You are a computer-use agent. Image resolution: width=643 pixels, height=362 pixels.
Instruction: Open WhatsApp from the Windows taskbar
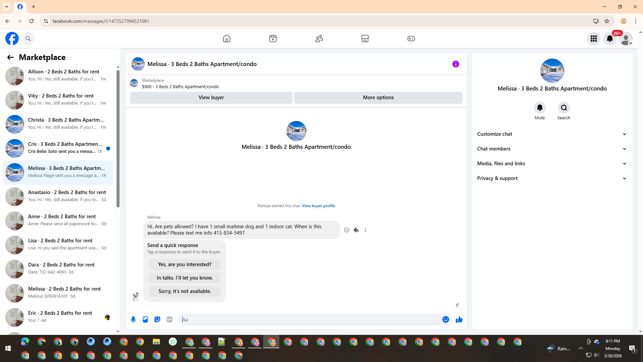pos(173,342)
